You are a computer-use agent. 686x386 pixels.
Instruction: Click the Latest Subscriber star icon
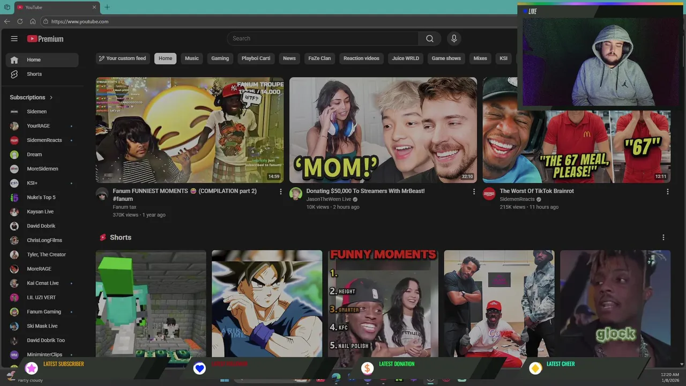(32, 368)
